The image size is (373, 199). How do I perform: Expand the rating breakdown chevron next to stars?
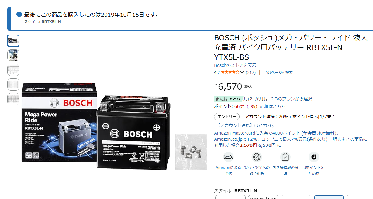(x=242, y=72)
